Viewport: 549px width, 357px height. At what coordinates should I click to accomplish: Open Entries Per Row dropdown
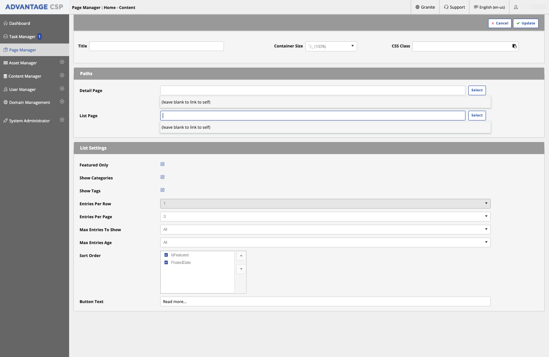(325, 203)
